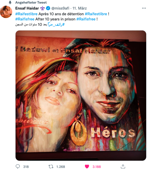Viewport: 148px width, 171px height.
Task: Unlike the tweet via the pink heart
Action: pos(87,167)
